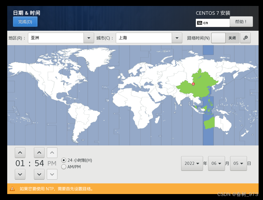Screen dimensions: 263x200
Task: Click the NTP warning triangle icon
Action: [12, 189]
